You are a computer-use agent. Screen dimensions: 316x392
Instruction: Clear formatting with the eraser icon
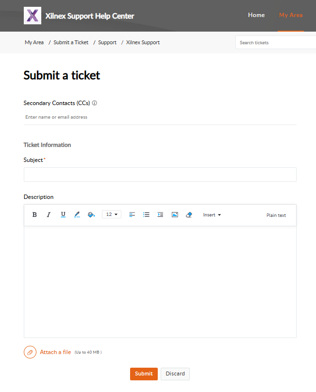coord(189,214)
